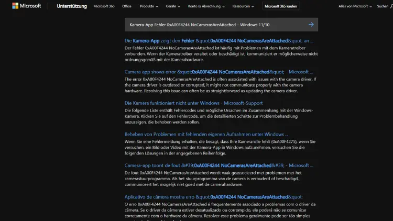Open 'Beheben von Problemen mit fehlenden eigenen Aufnahmen'
The width and height of the screenshot is (393, 221).
point(206,134)
